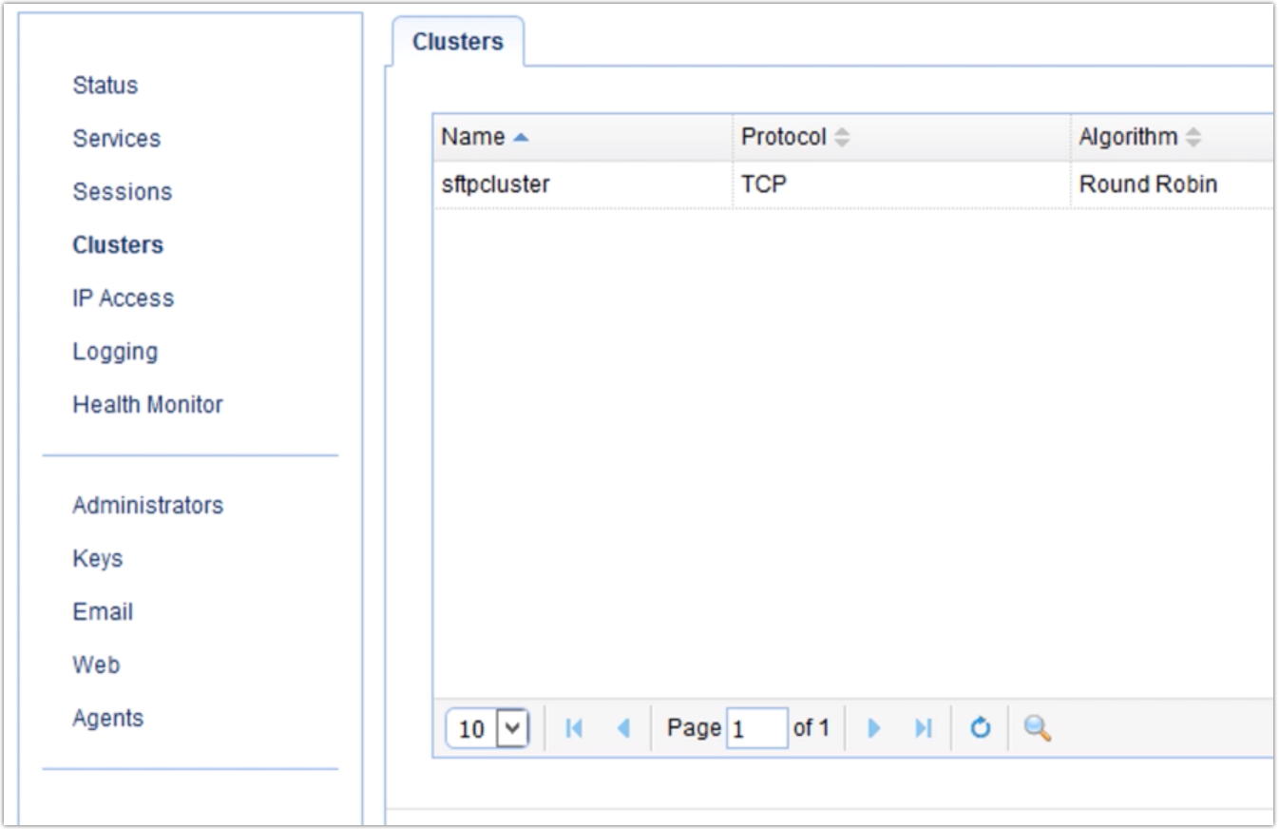Sort by the Name column arrow
The width and height of the screenshot is (1279, 829).
520,137
